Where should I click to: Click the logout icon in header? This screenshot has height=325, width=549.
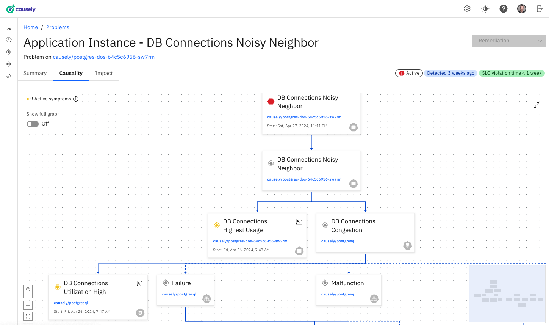click(540, 9)
